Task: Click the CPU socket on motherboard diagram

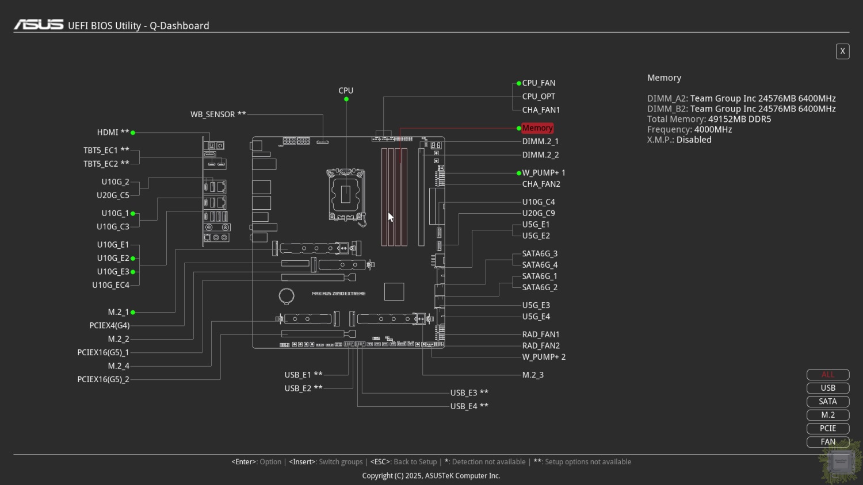Action: [x=346, y=195]
